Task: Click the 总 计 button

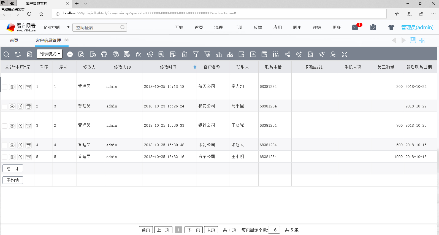Action: 13,168
